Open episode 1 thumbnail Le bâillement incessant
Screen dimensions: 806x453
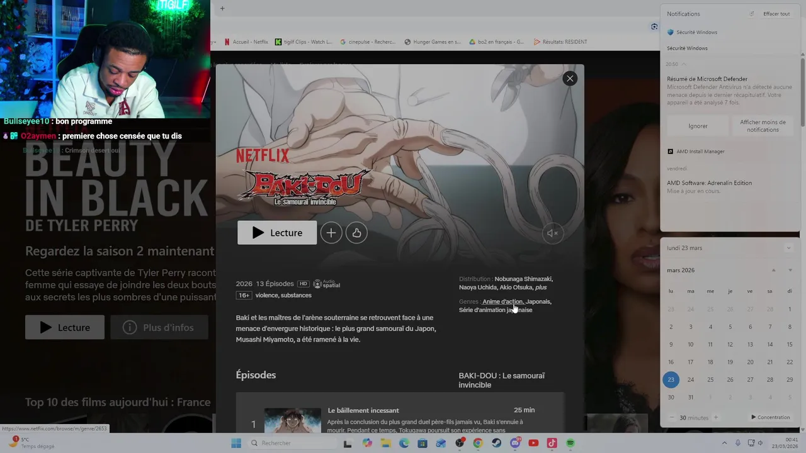click(x=293, y=420)
